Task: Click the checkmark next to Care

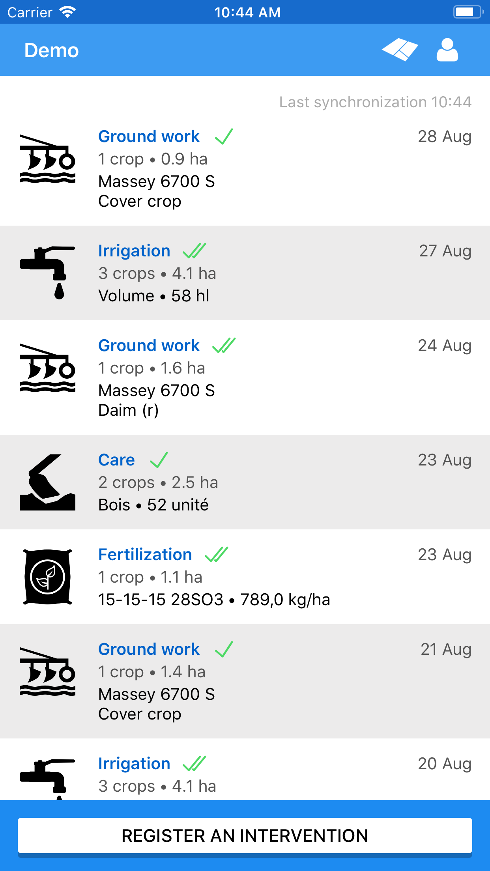Action: click(x=159, y=460)
